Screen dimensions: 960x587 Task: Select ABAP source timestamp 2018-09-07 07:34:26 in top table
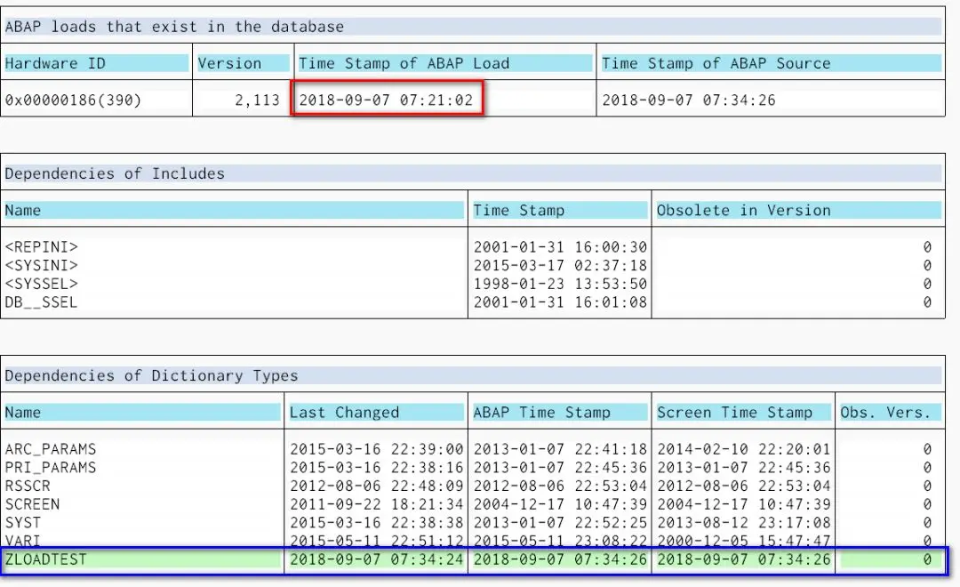coord(689,101)
